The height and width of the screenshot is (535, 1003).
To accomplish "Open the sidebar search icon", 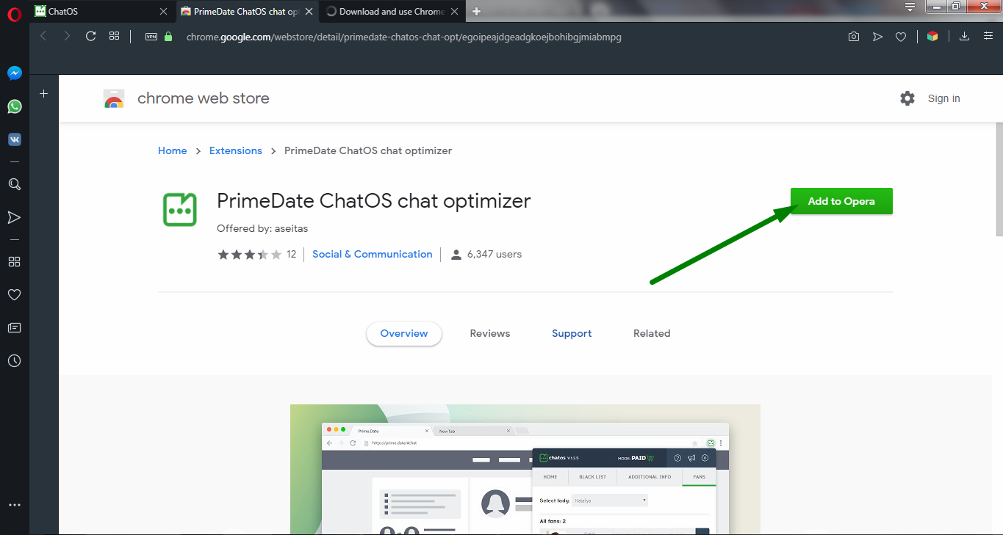I will [15, 184].
